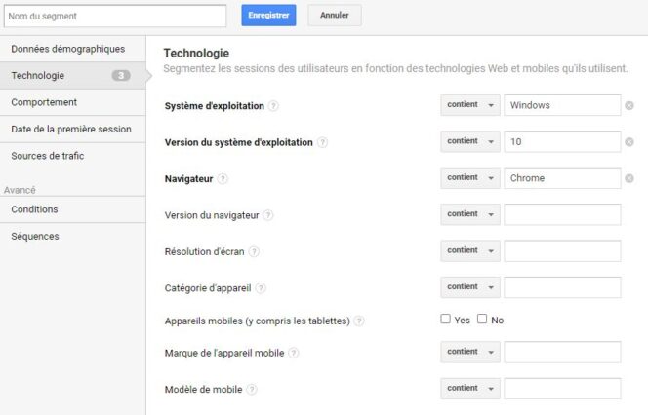Expand contient dropdown for Version du navigateur
The height and width of the screenshot is (415, 648).
[470, 214]
